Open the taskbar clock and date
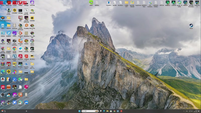The image size is (201, 113). point(196,111)
